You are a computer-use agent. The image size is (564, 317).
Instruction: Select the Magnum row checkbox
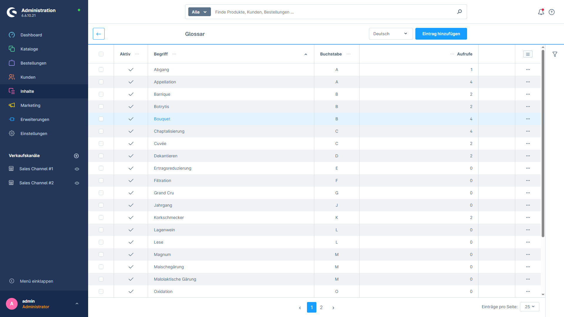pos(101,254)
